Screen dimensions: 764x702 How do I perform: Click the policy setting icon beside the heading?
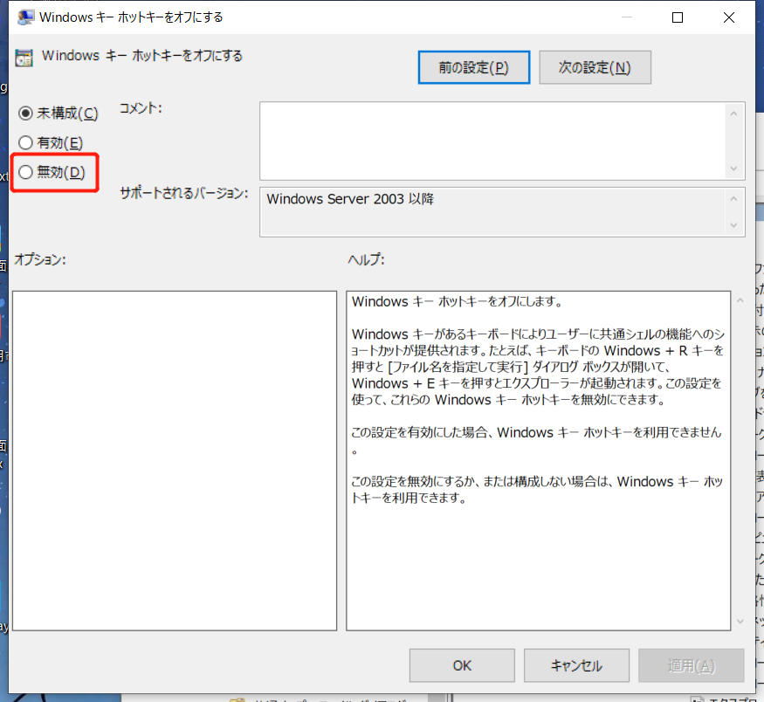click(24, 58)
